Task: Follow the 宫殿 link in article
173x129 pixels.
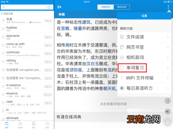Action: (x=65, y=29)
